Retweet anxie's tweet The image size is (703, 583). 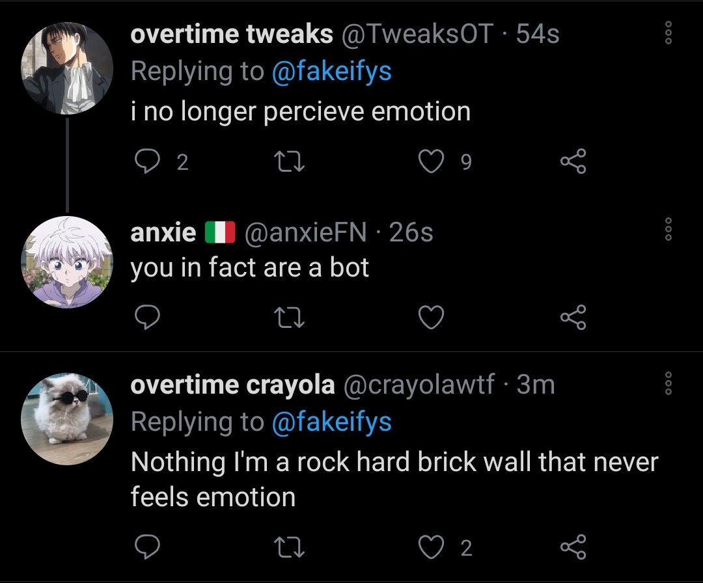pos(288,317)
